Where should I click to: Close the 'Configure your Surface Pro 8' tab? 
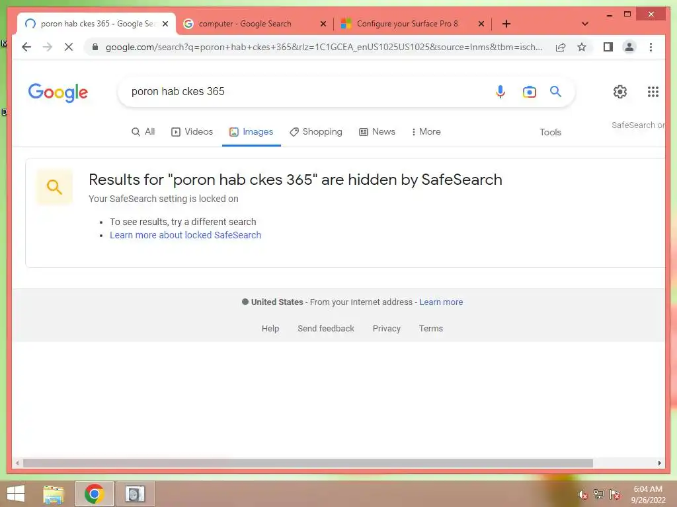pyautogui.click(x=481, y=24)
